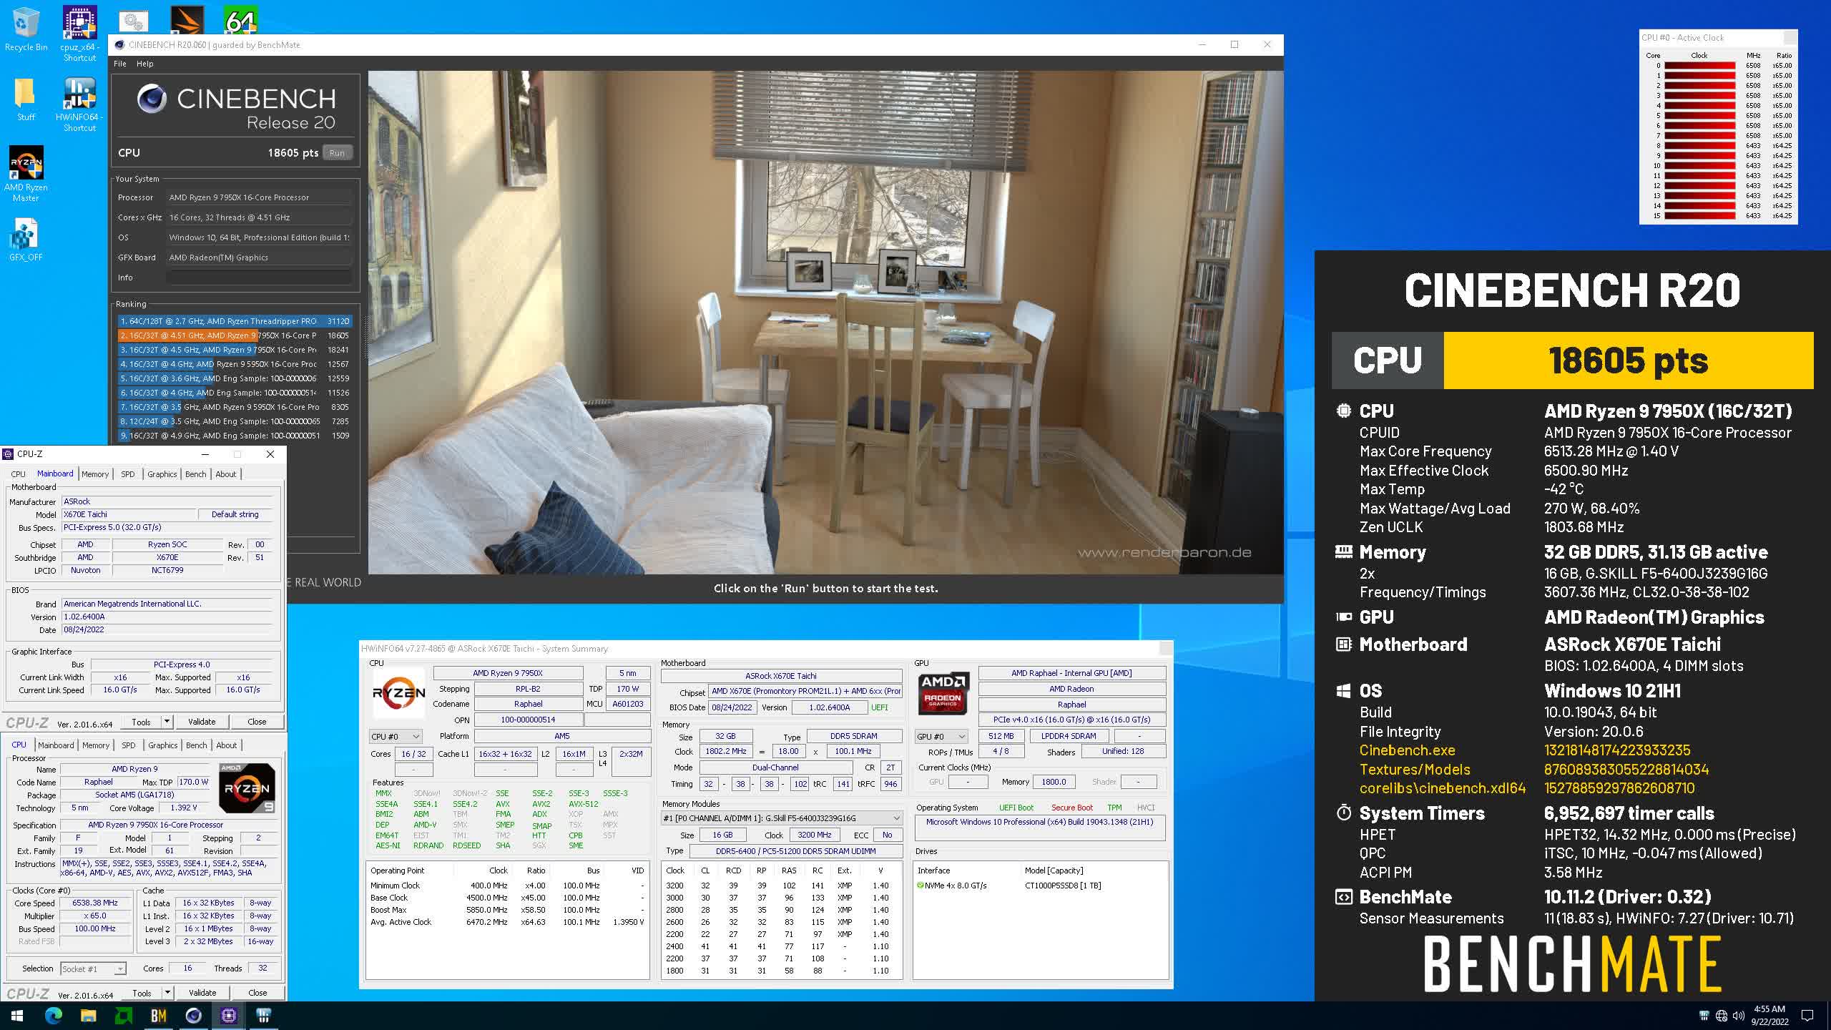Open the GFX_OFF file icon
The height and width of the screenshot is (1030, 1831).
tap(26, 238)
